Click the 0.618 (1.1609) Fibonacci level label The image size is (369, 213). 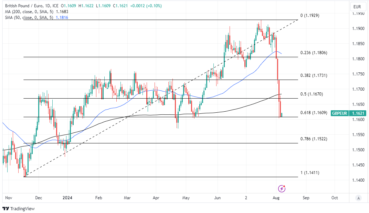[313, 113]
